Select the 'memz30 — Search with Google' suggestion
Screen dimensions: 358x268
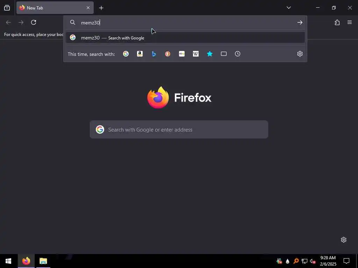(x=185, y=38)
